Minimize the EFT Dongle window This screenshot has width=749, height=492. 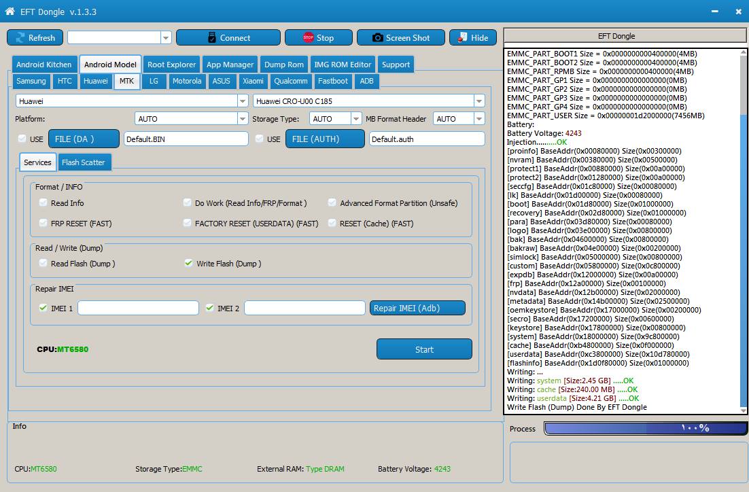tap(714, 11)
